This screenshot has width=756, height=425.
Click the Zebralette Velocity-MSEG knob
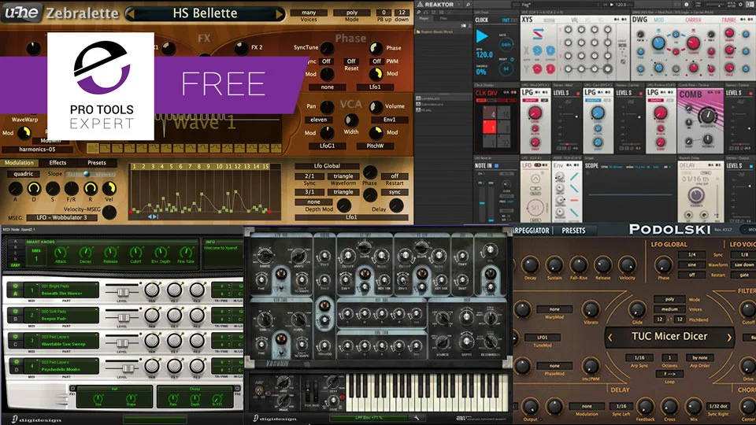point(109,212)
